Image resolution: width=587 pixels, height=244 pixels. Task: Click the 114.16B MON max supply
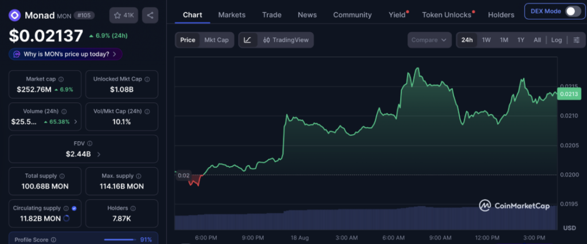[122, 186]
